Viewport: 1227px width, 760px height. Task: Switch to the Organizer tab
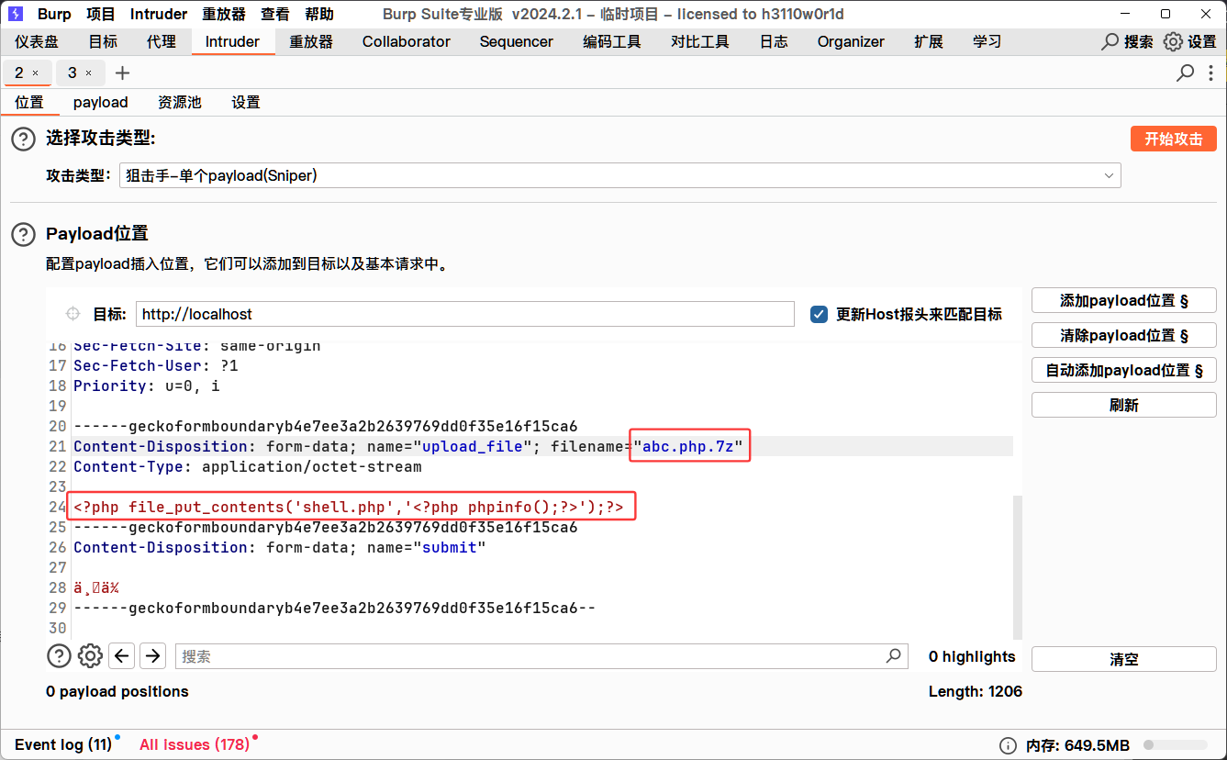[851, 42]
